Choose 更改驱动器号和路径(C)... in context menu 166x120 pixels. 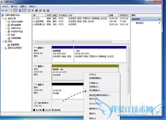[x=102, y=95]
